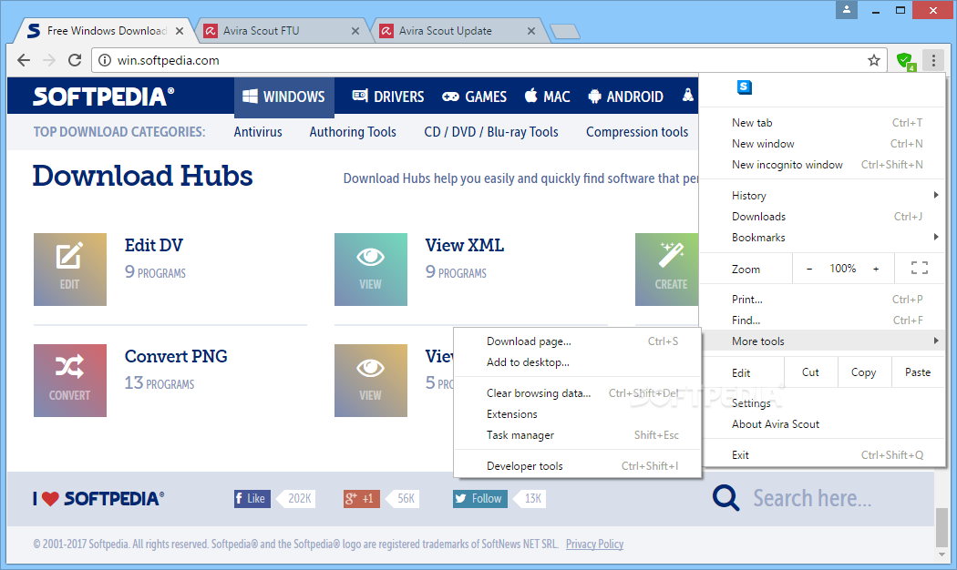Open Extensions from the submenu

[x=577, y=414]
